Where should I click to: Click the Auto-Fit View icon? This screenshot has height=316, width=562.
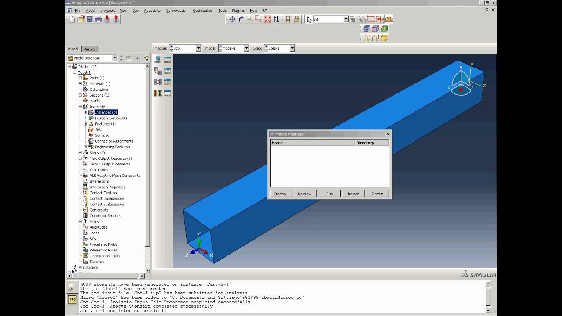(267, 19)
